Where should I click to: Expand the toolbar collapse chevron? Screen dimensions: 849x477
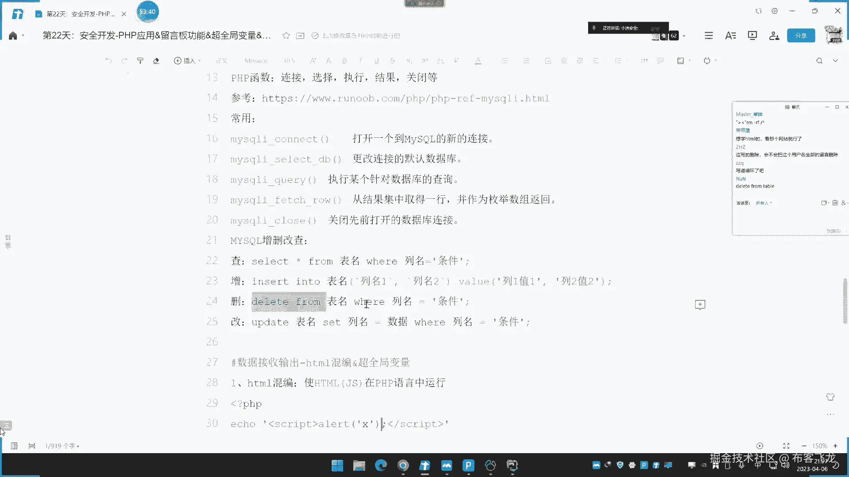pyautogui.click(x=835, y=61)
